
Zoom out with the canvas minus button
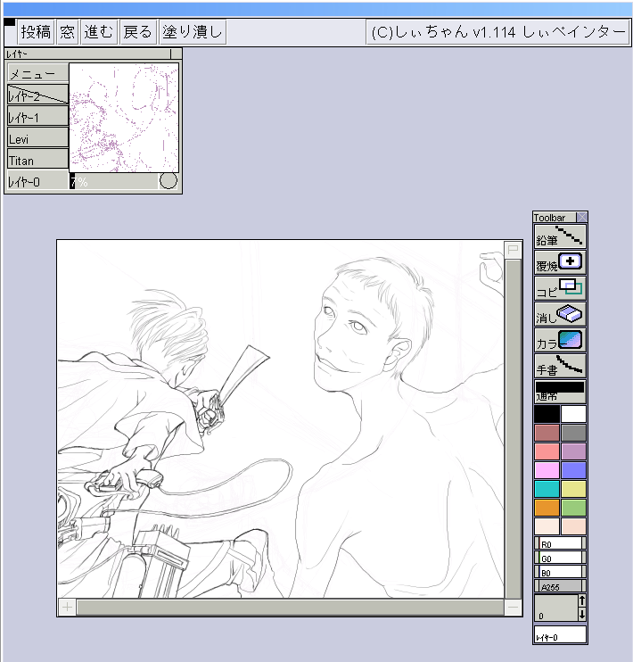514,608
